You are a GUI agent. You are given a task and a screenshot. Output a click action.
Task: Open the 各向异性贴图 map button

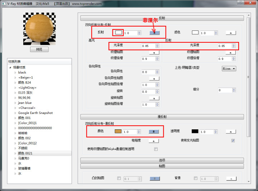coord(154,78)
